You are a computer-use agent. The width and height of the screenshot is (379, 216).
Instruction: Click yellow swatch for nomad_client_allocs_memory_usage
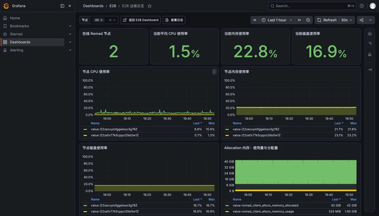pos(227,212)
